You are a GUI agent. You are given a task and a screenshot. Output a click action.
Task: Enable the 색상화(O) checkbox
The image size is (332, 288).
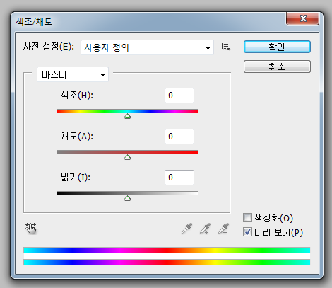[x=247, y=218]
